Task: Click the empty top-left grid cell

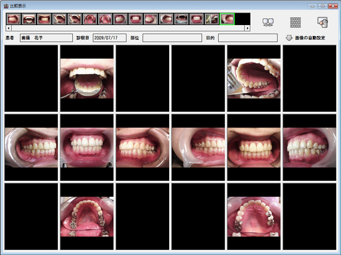Action: coord(31,78)
